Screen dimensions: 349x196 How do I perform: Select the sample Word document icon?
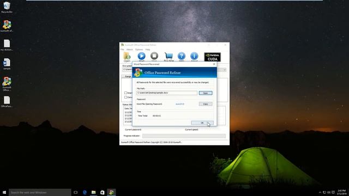pos(7,64)
